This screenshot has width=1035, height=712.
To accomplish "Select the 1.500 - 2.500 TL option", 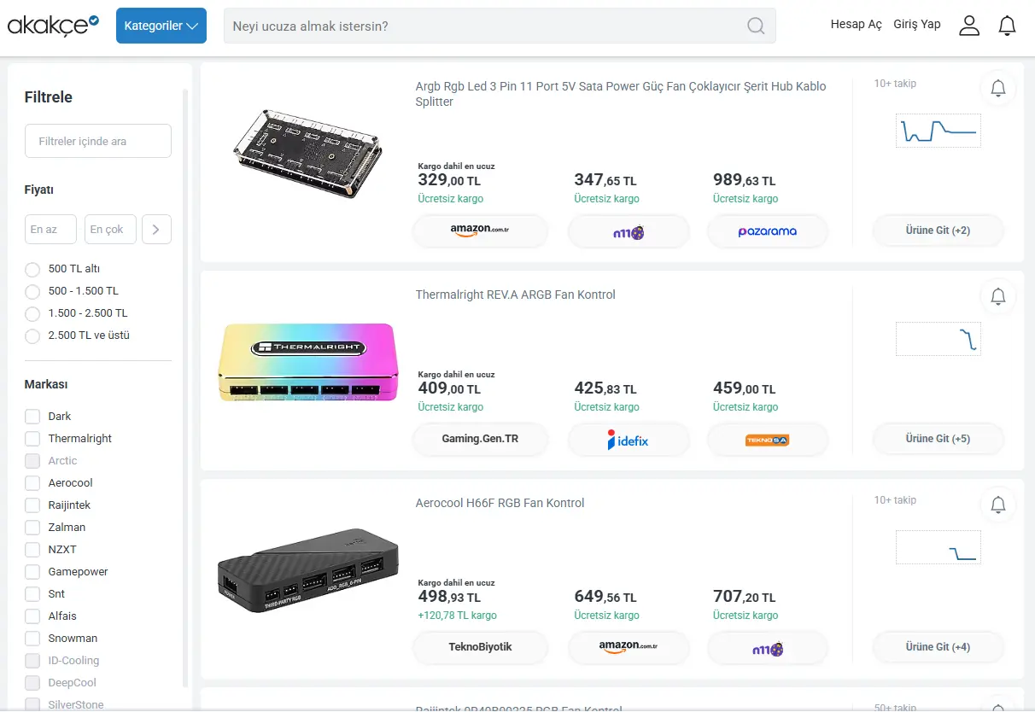I will [x=32, y=313].
